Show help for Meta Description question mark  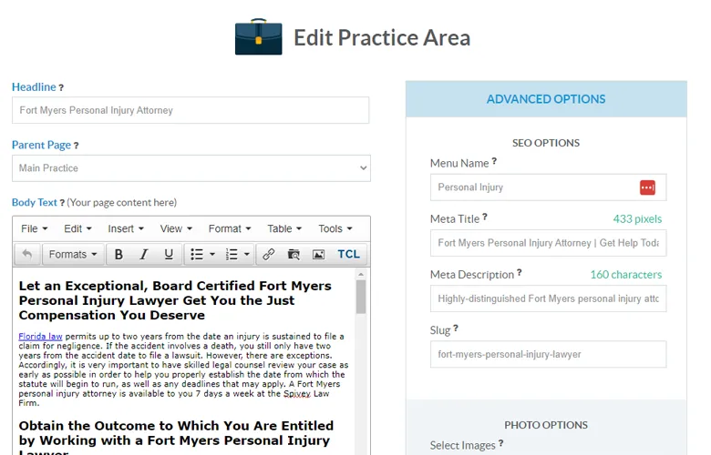(520, 272)
